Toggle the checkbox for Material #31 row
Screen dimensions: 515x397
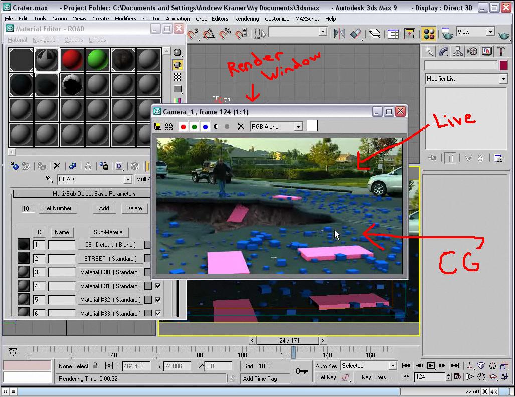[158, 286]
